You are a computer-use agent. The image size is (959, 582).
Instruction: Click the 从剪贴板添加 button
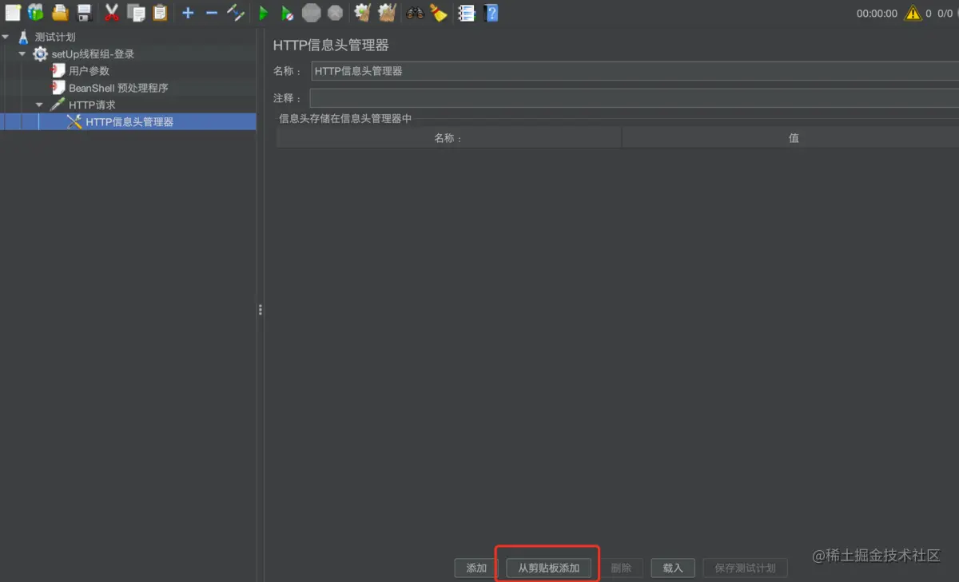548,568
